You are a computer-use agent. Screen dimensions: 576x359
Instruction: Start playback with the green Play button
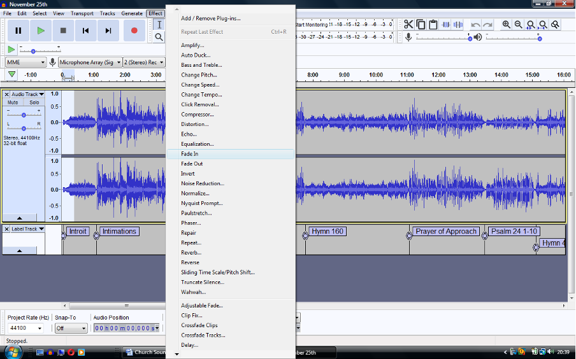click(41, 31)
